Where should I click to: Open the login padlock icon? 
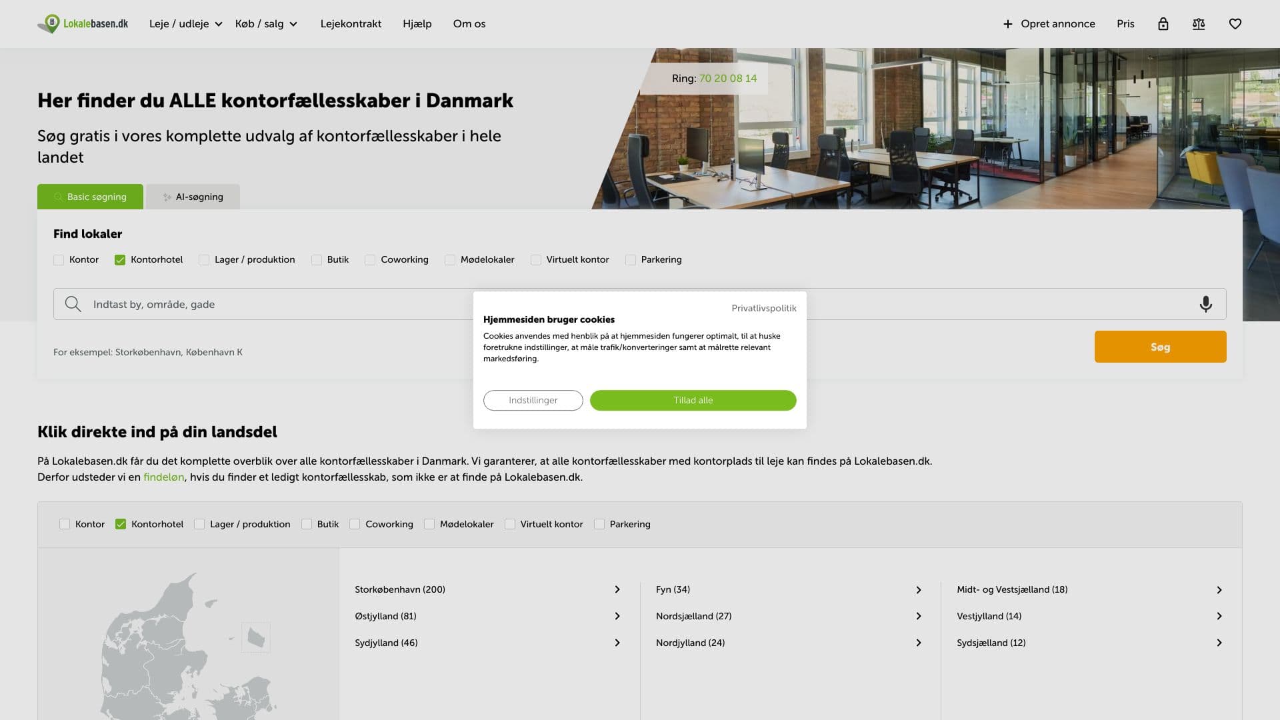(1163, 23)
